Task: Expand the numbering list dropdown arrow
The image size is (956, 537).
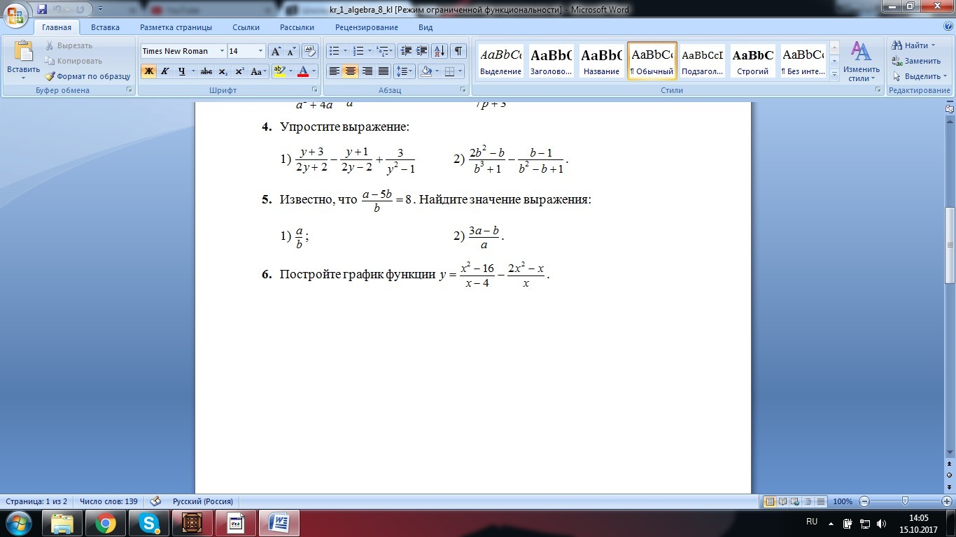Action: (x=370, y=51)
